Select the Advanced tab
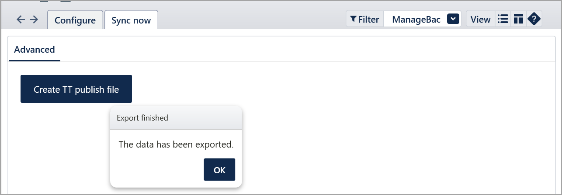 click(x=35, y=50)
